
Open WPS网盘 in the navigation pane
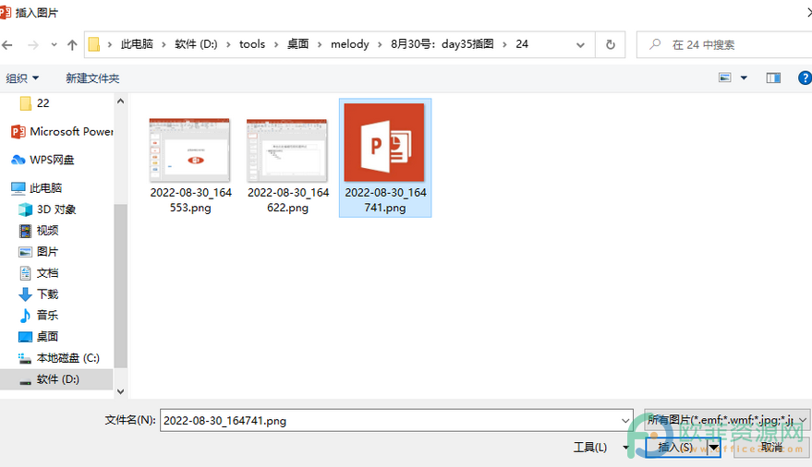pyautogui.click(x=43, y=160)
